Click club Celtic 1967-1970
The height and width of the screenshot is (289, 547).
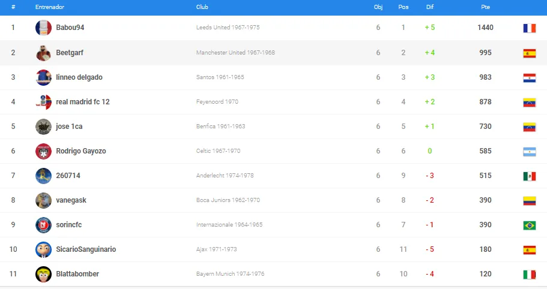pyautogui.click(x=218, y=151)
